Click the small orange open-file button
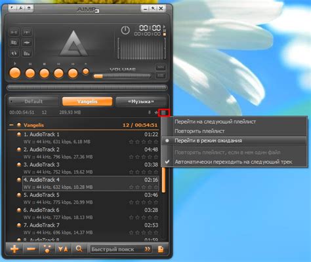311x262 pixels. coord(86,71)
